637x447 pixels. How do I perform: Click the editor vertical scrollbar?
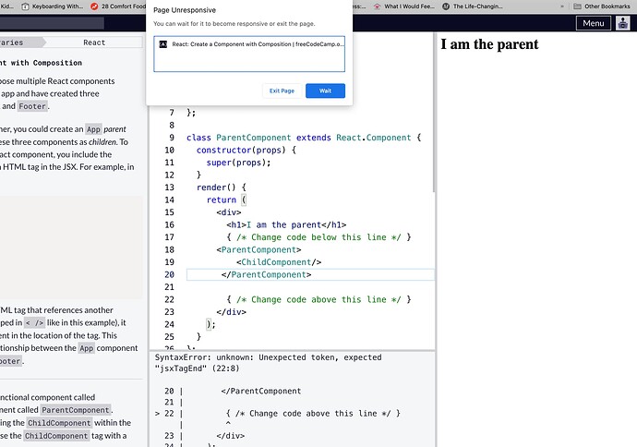433,114
